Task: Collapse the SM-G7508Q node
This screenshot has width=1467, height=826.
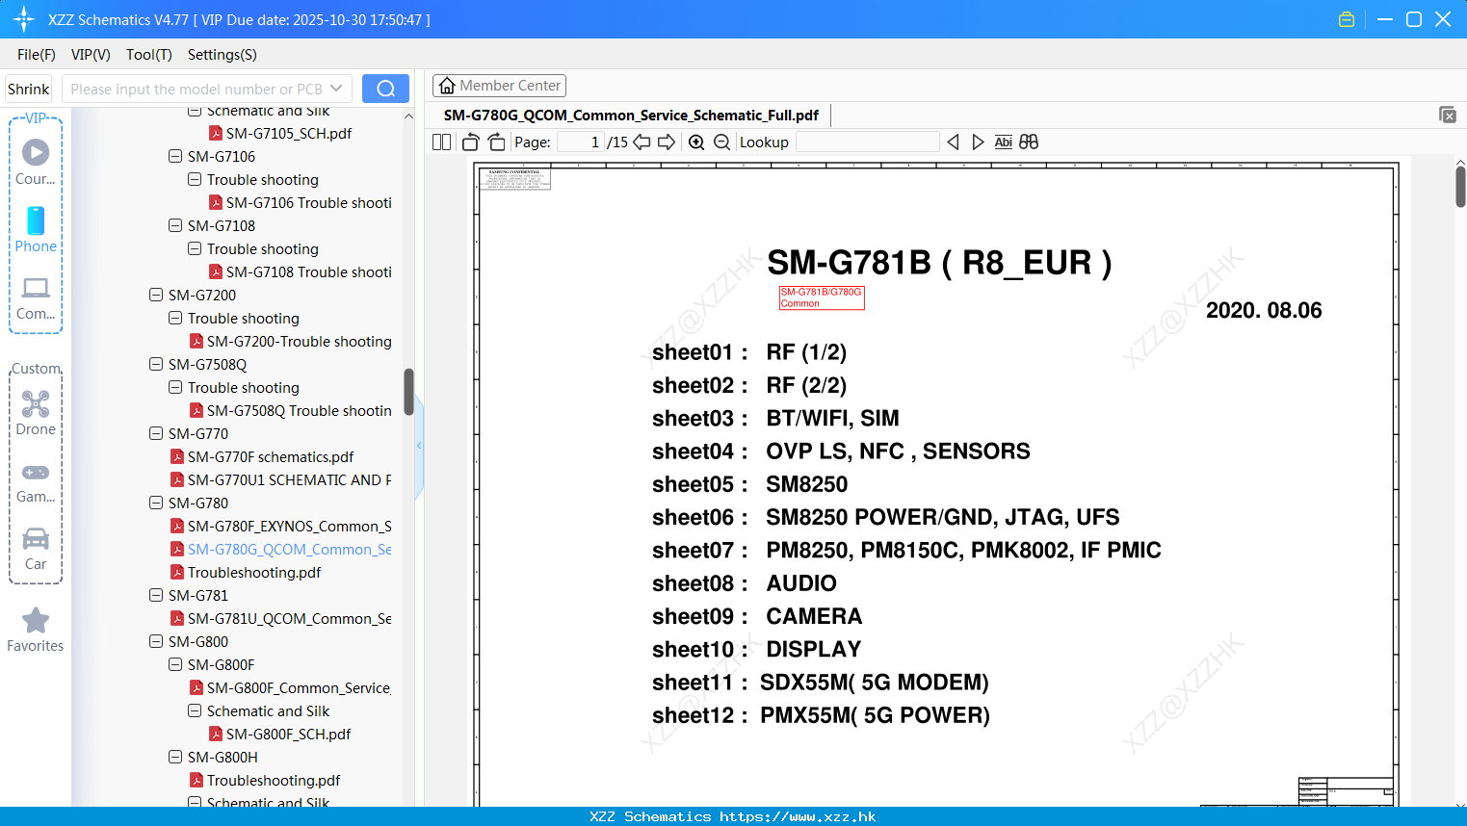Action: pos(156,364)
